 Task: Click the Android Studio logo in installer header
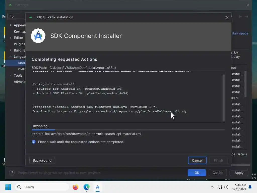(38, 36)
